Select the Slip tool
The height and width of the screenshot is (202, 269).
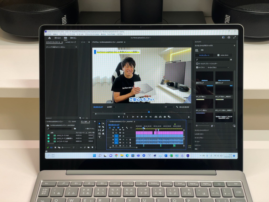(x=100, y=130)
